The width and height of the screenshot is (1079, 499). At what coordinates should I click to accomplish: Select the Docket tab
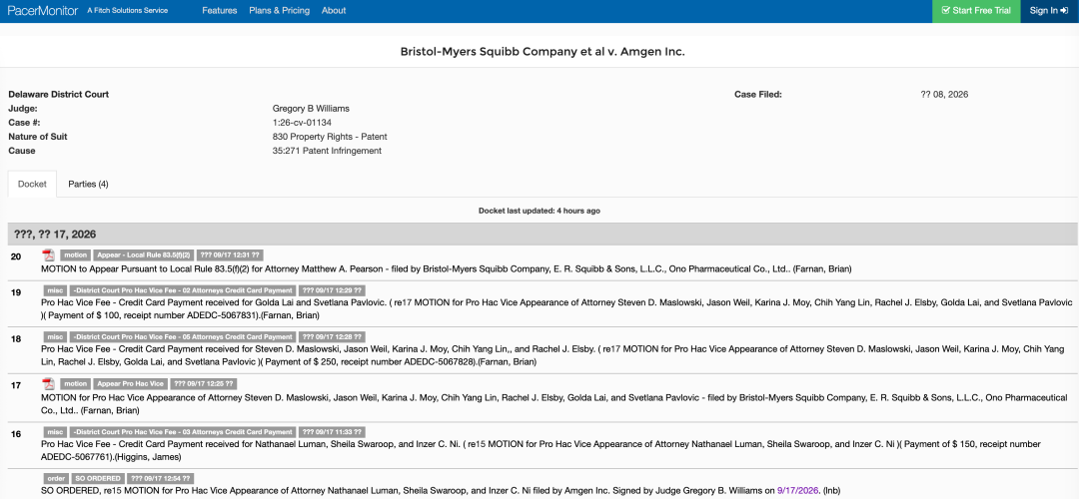(x=32, y=185)
